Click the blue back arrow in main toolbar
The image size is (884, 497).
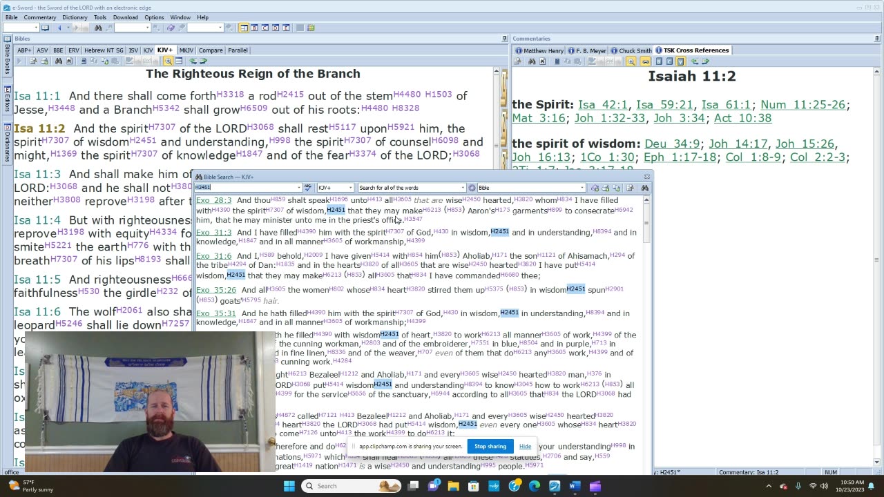[x=59, y=28]
